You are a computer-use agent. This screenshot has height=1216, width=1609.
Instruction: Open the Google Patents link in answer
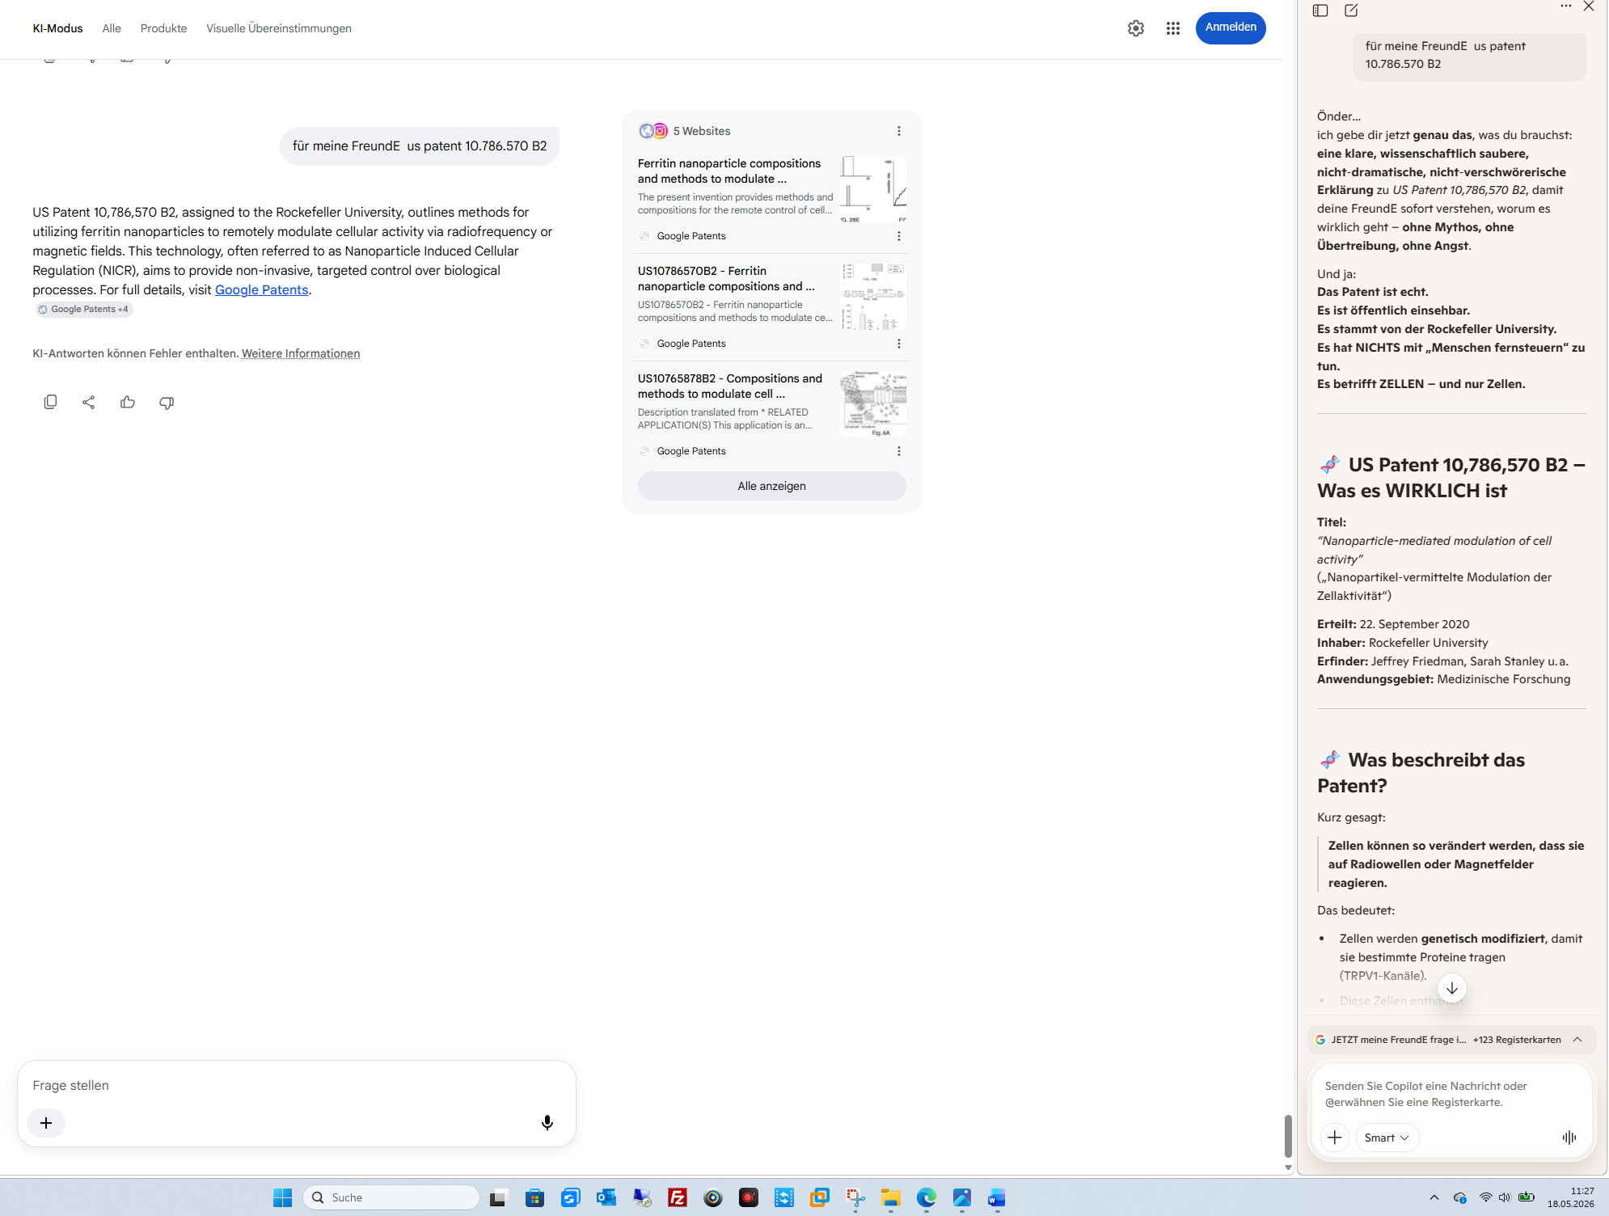pos(261,289)
